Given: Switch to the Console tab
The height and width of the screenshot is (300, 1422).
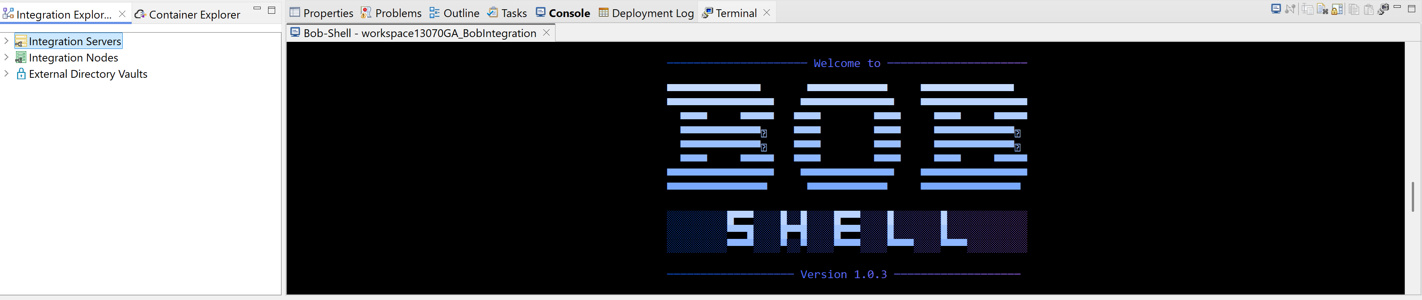Looking at the screenshot, I should (562, 13).
